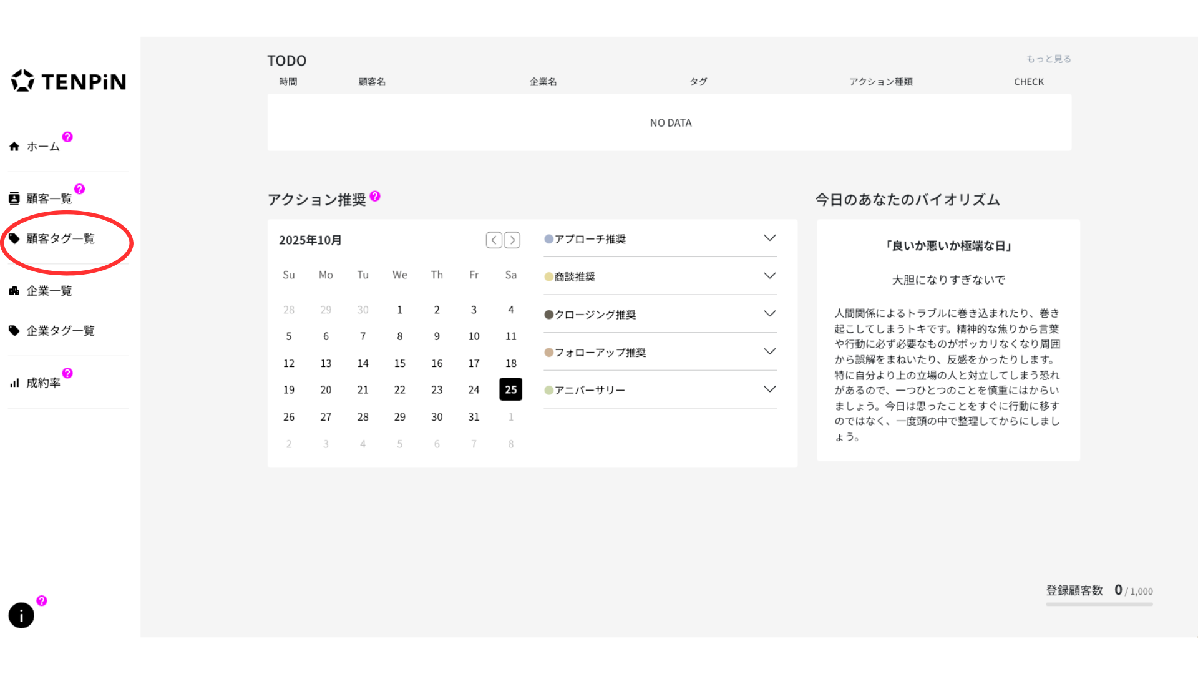This screenshot has width=1198, height=674.
Task: Click the black info circle icon
Action: 21,615
